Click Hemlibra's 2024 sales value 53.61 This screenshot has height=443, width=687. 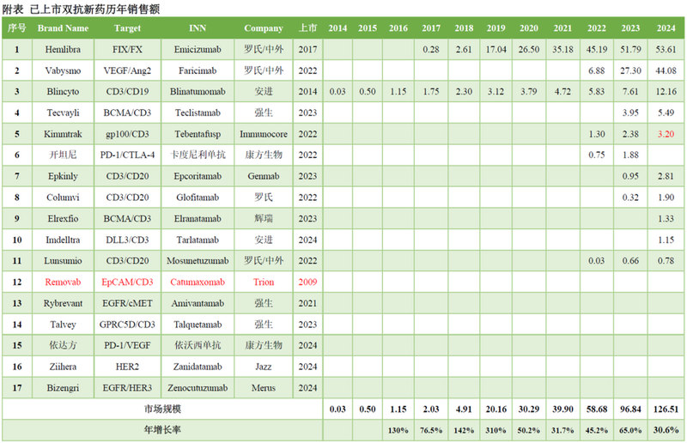(x=666, y=50)
